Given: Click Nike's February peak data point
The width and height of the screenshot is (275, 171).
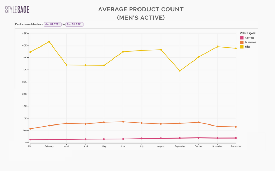Looking at the screenshot, I should coord(49,42).
